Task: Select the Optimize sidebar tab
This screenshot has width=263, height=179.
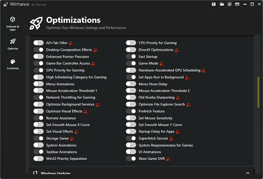Action: point(13,44)
